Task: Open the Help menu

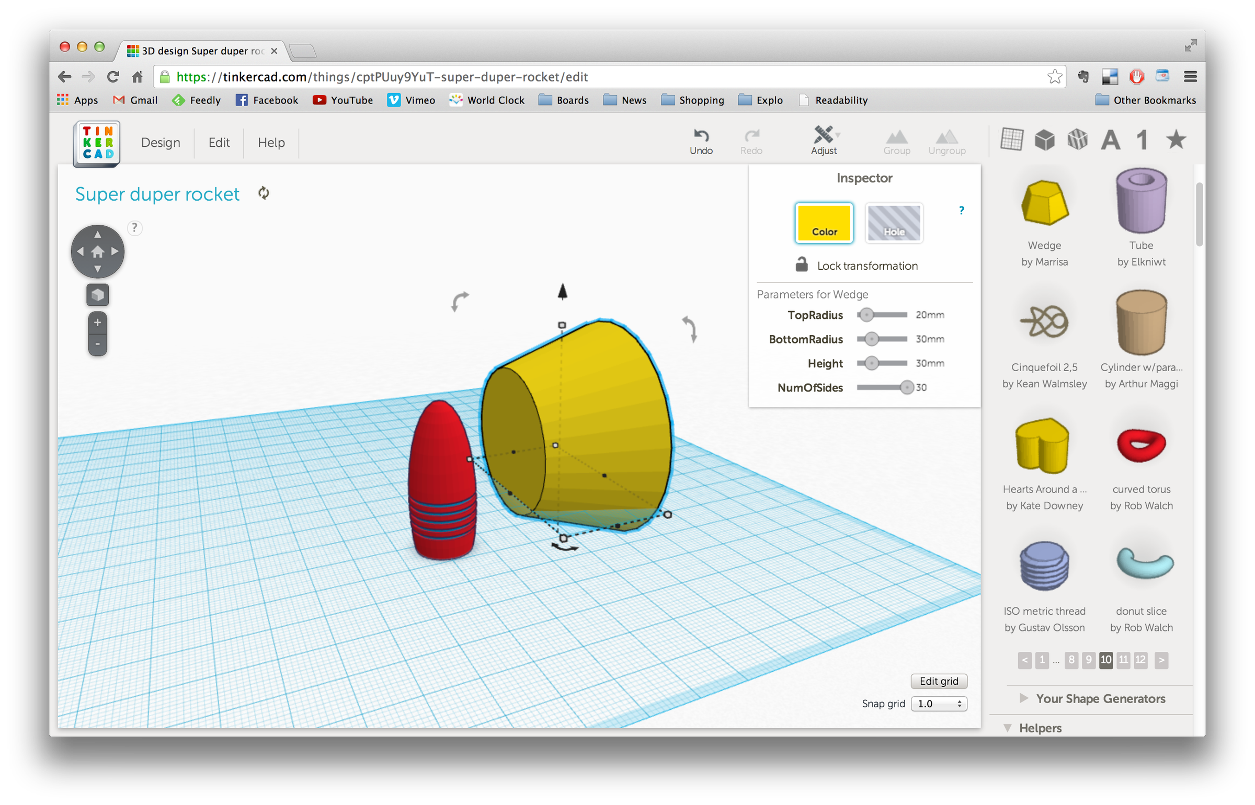Action: point(271,142)
